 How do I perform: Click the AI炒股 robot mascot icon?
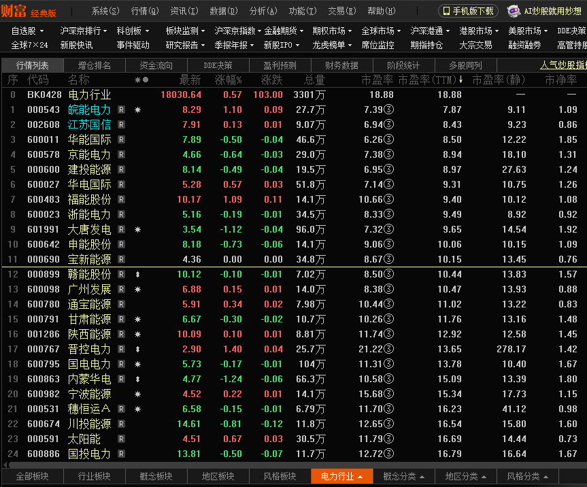[x=514, y=12]
